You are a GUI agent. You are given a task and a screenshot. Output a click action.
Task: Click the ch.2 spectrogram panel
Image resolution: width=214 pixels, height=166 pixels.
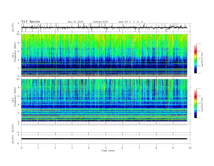tap(104, 100)
